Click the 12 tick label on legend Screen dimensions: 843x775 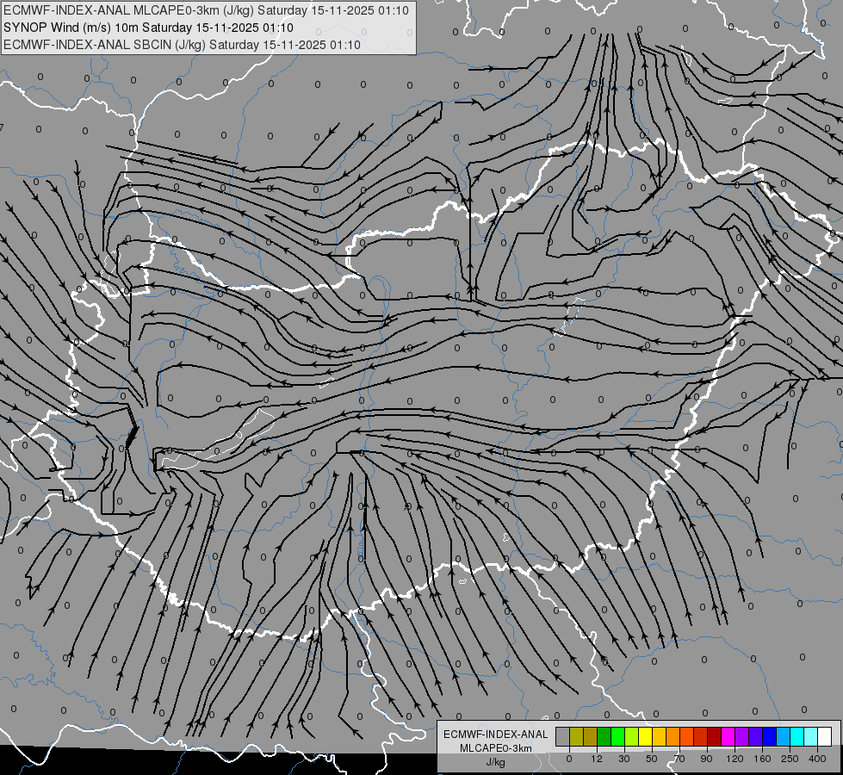coord(597,759)
